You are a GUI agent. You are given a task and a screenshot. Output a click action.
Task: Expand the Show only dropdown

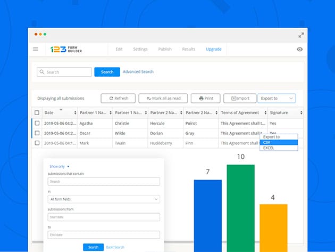(x=60, y=166)
